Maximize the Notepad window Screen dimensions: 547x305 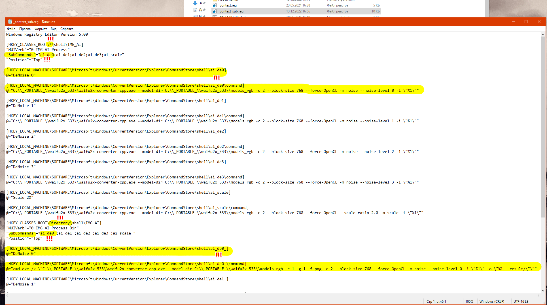pos(526,22)
